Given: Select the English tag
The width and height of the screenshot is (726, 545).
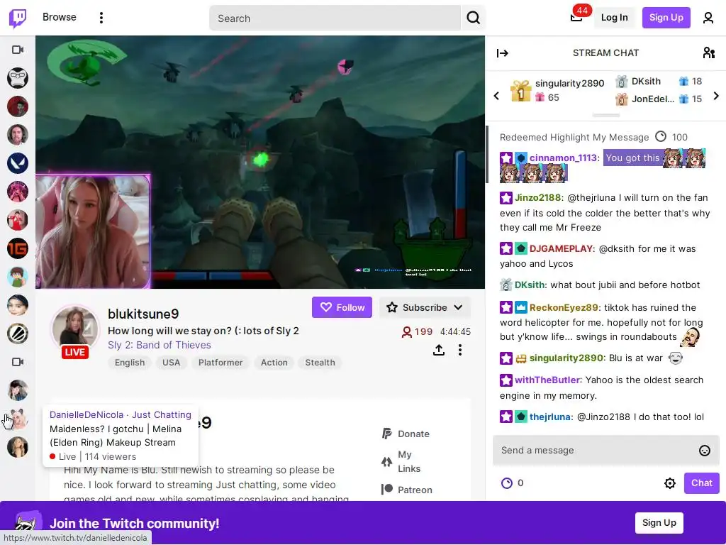Looking at the screenshot, I should [130, 363].
